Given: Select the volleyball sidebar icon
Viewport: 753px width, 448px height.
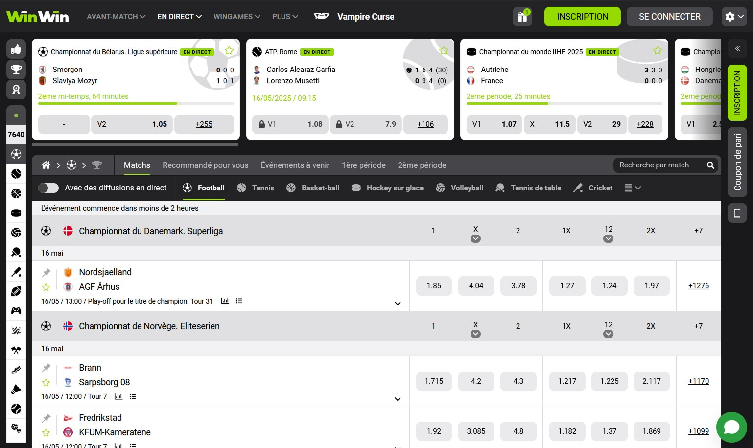Looking at the screenshot, I should coord(16,233).
